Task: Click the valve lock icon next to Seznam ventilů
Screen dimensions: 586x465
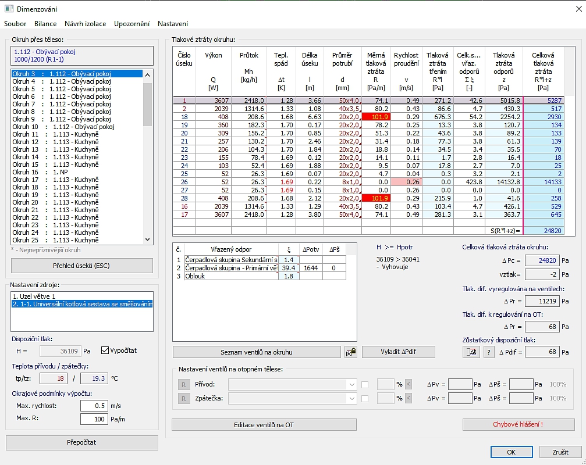Action: pos(350,352)
